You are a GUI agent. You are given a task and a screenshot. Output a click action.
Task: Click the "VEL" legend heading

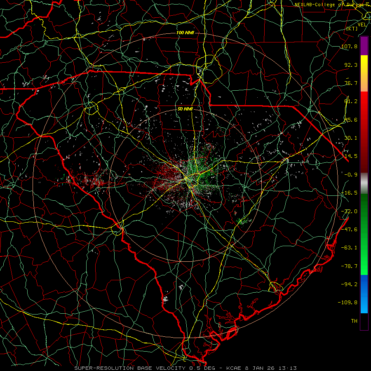[362, 25]
